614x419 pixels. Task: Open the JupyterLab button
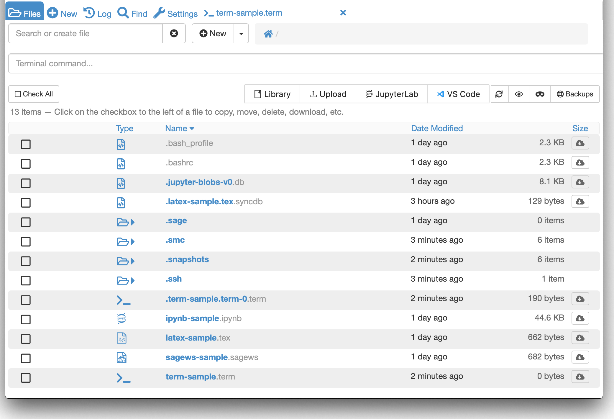pos(392,94)
